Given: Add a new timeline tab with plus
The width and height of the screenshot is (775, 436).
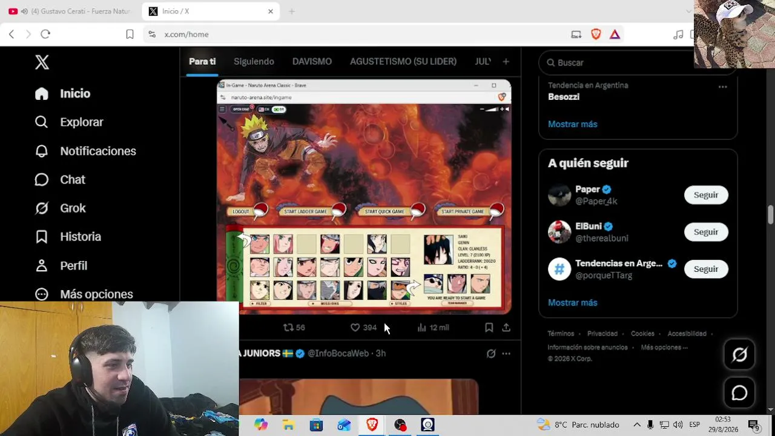Looking at the screenshot, I should (x=506, y=61).
